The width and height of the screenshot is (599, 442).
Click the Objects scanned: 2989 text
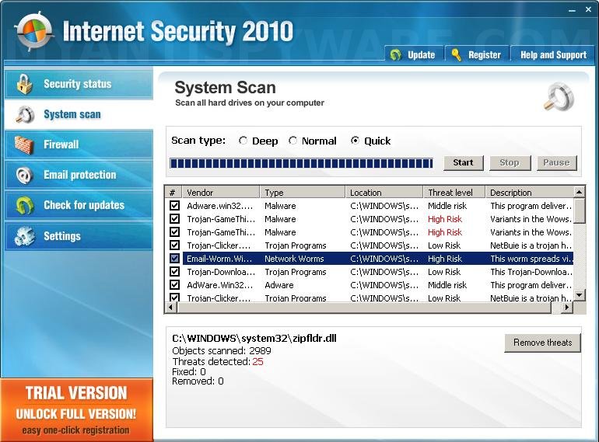[222, 351]
